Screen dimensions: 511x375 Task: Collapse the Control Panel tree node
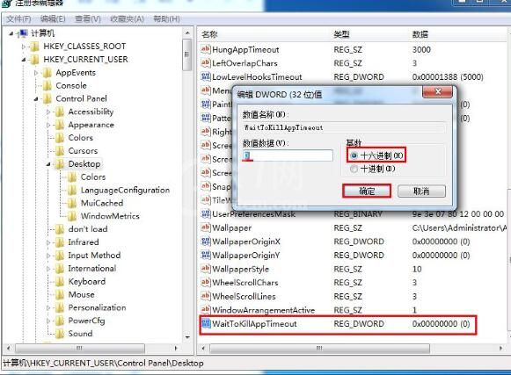tap(36, 99)
